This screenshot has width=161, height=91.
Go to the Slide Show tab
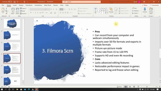tap(48, 5)
